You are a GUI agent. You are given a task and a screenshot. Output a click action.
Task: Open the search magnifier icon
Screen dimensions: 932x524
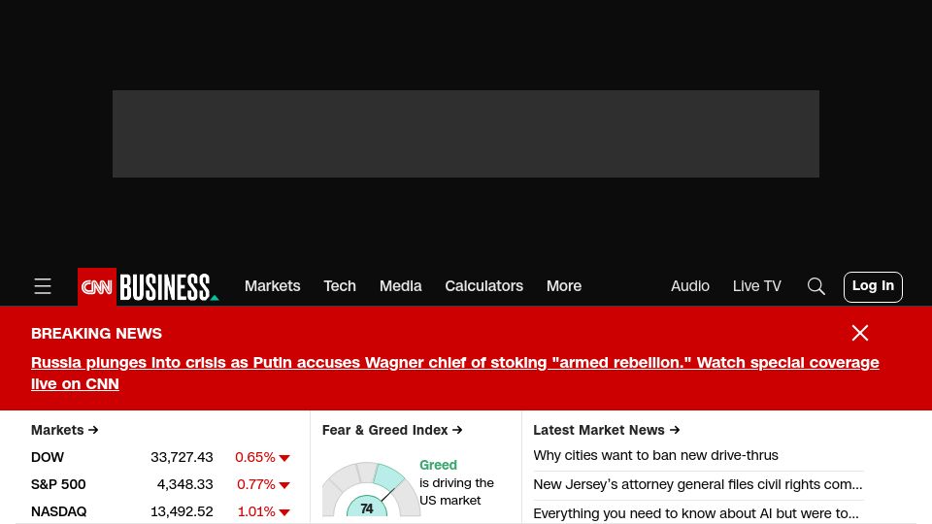(816, 286)
